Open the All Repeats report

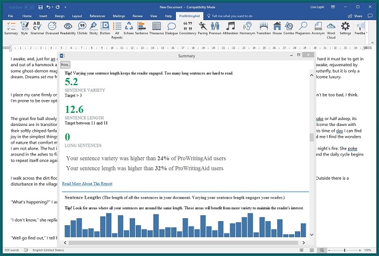[x=117, y=30]
